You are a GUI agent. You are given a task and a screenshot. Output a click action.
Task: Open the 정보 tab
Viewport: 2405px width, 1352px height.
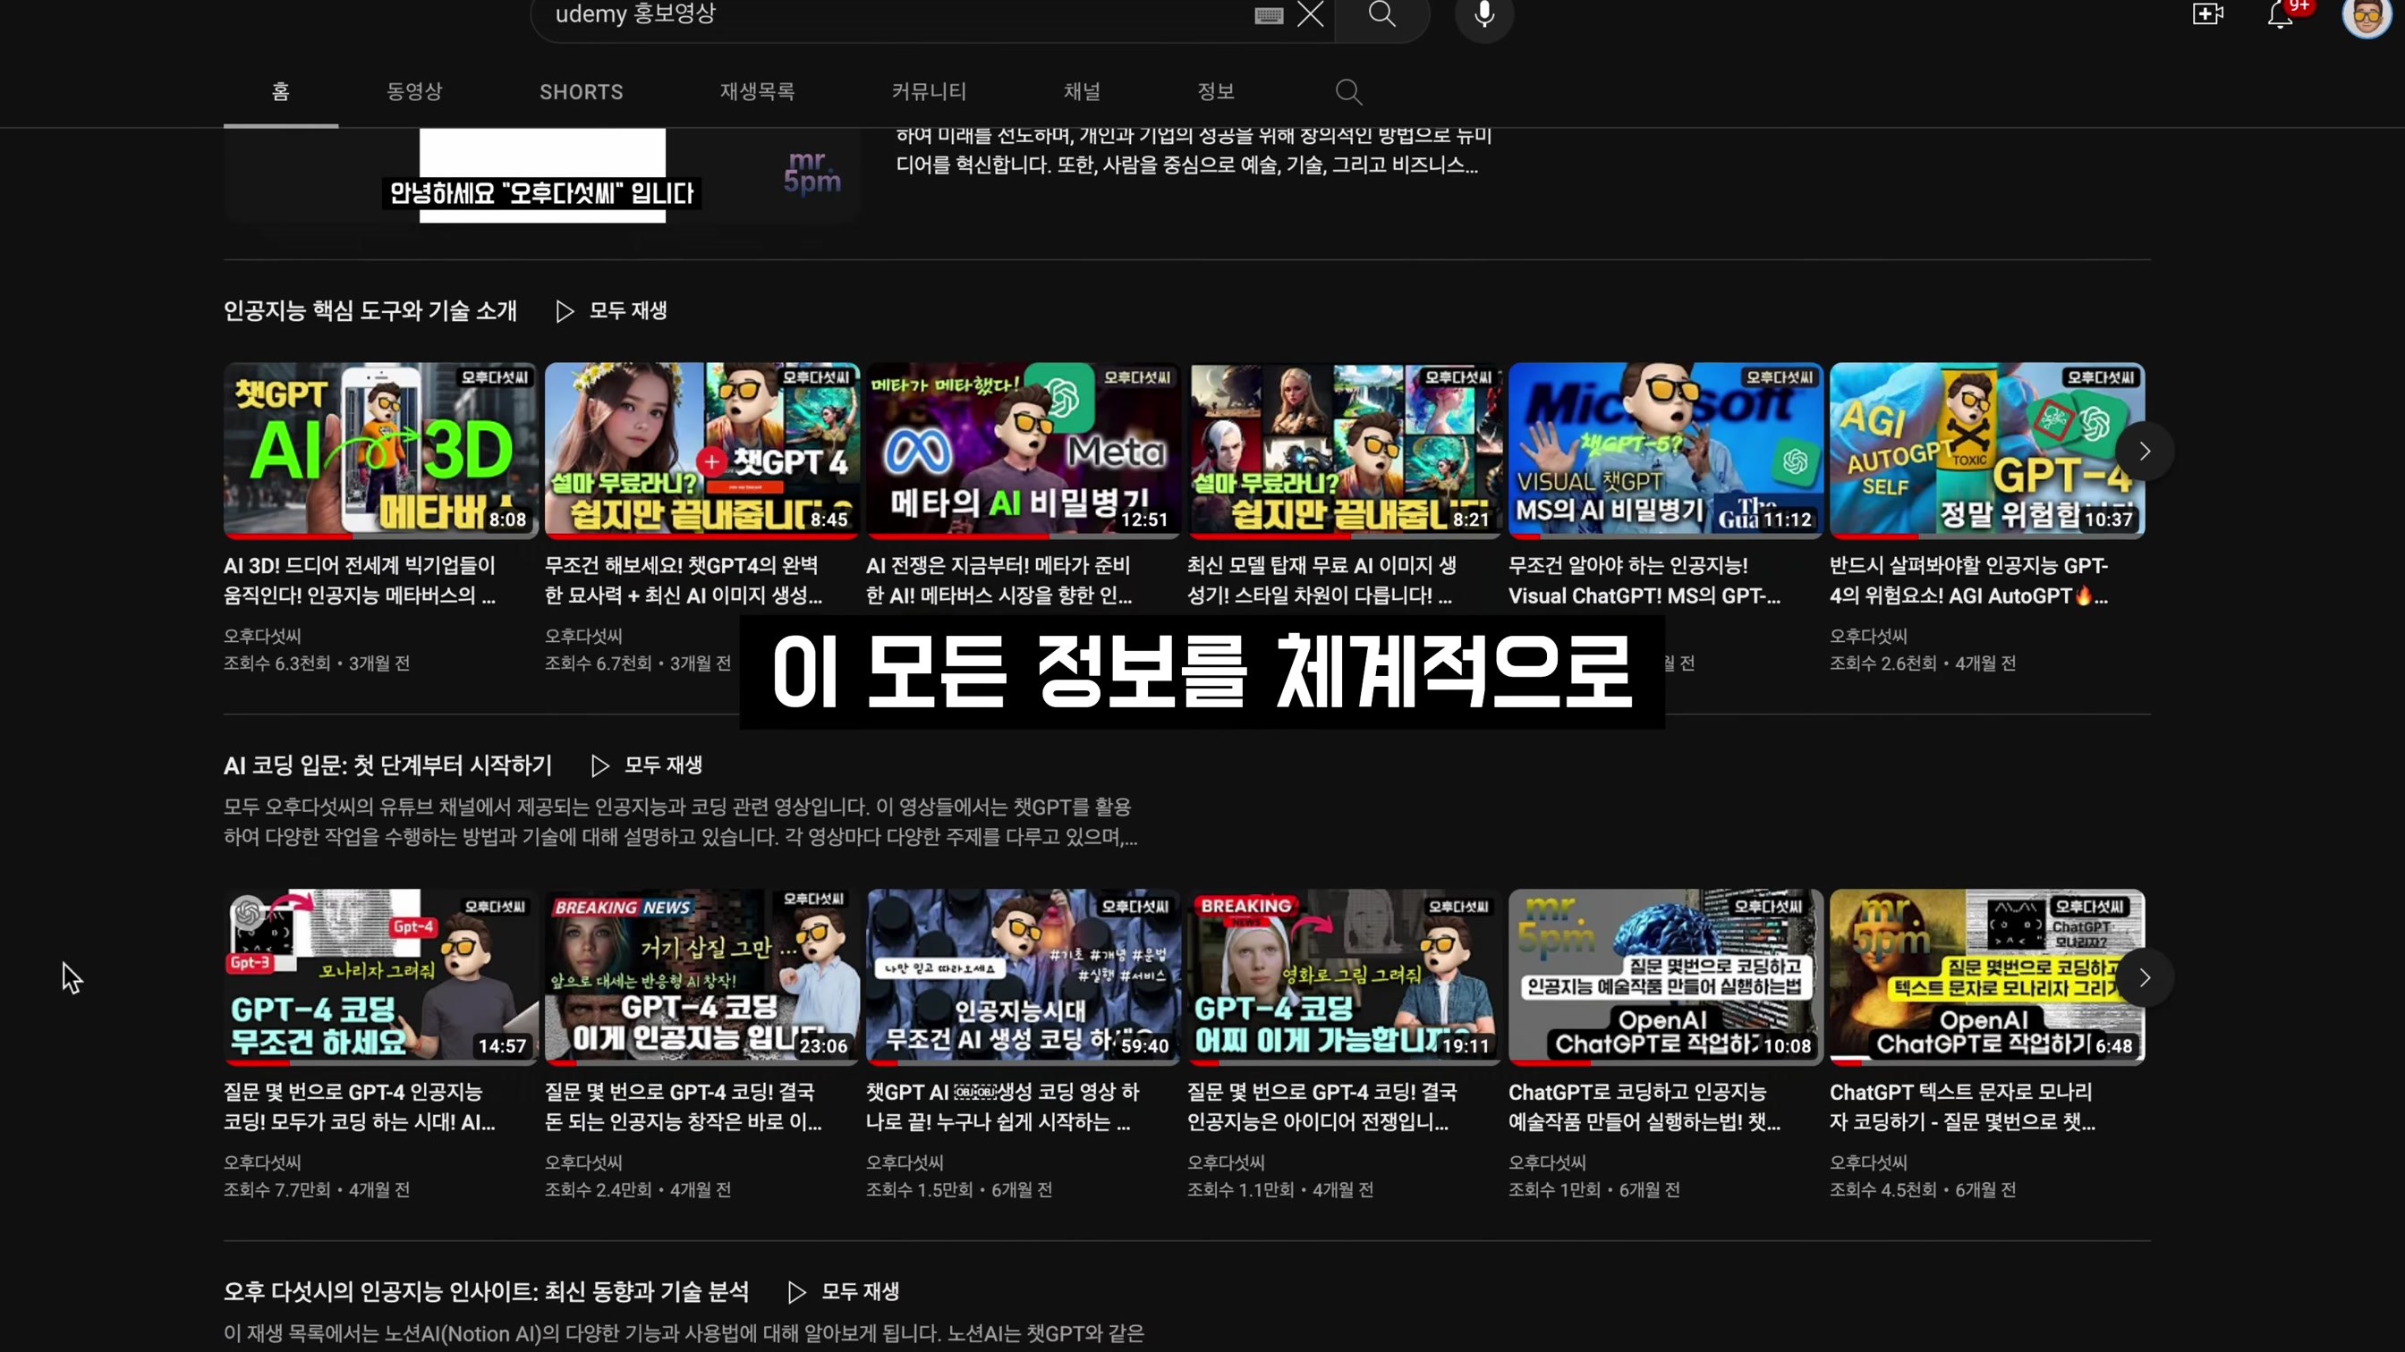click(1216, 91)
